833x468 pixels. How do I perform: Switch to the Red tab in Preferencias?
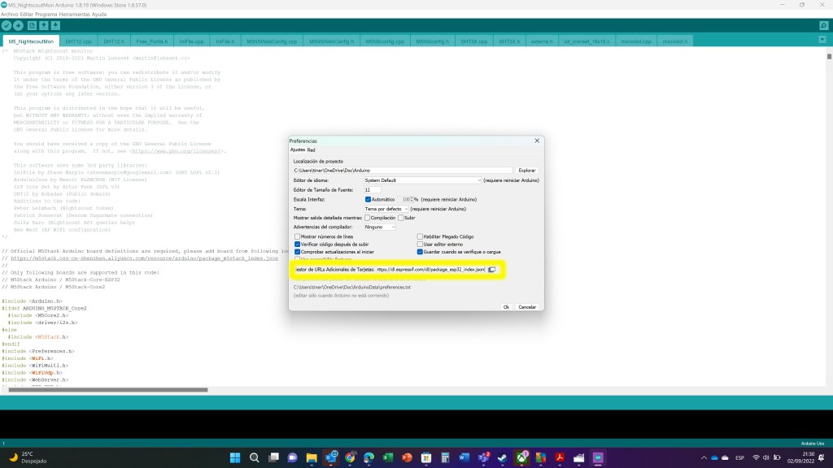[312, 150]
